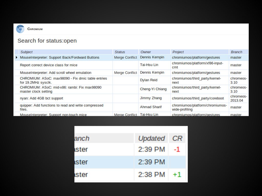Open the rambi max98090 master clock change
Screen dimensions: 262x196
(61, 89)
